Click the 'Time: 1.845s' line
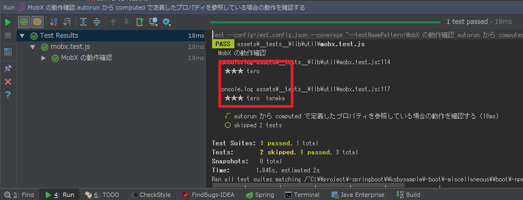 (x=266, y=170)
